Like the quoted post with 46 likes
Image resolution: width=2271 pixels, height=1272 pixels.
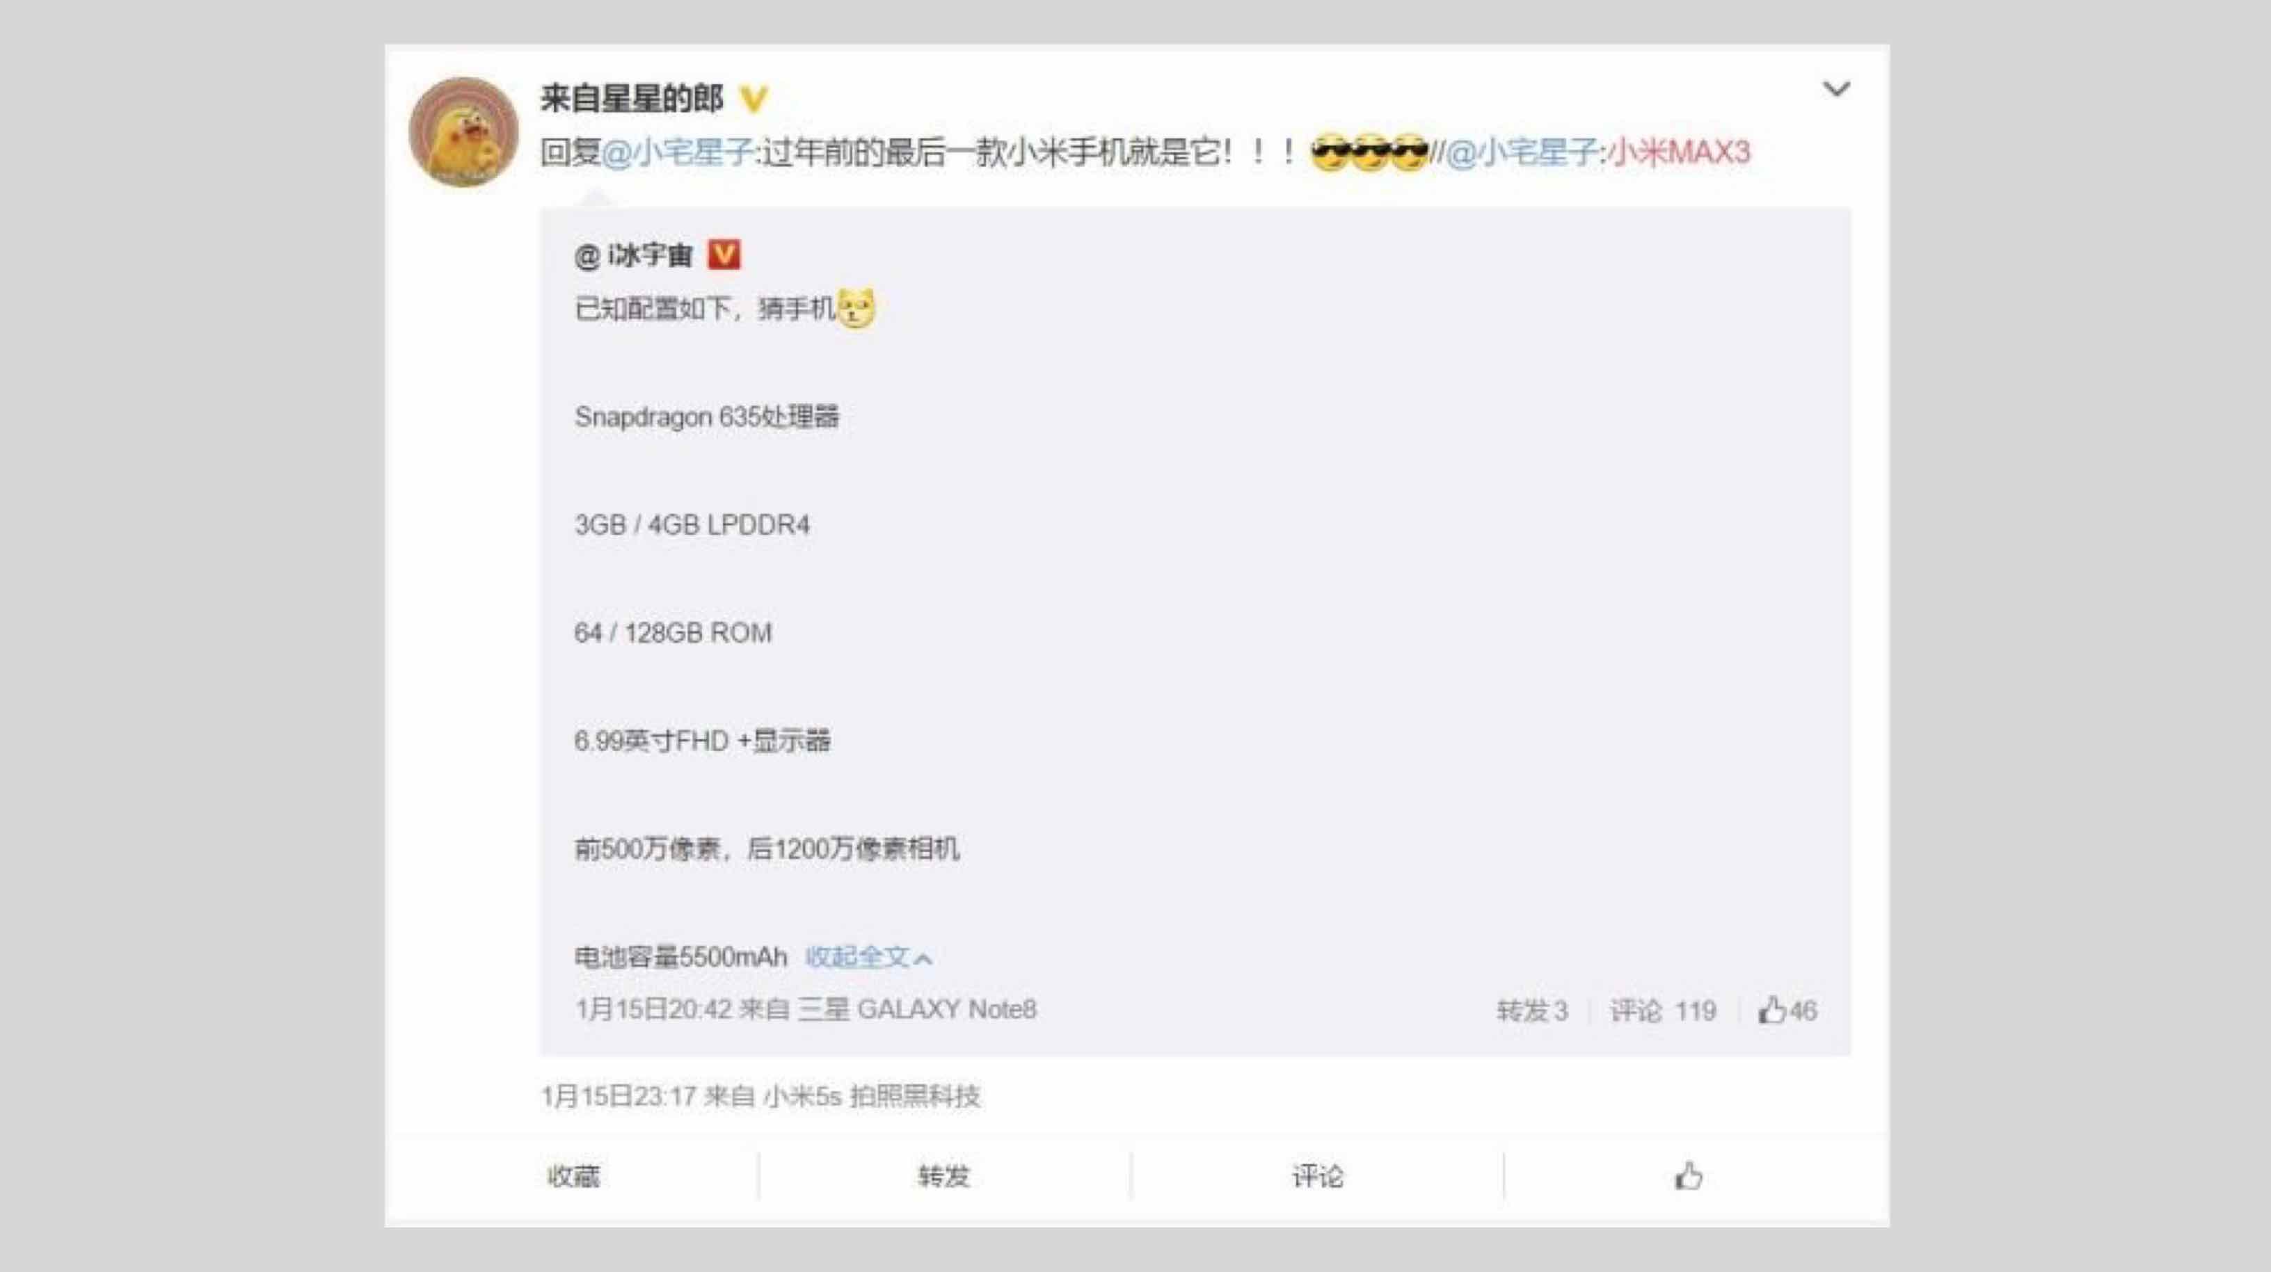pyautogui.click(x=1787, y=1011)
